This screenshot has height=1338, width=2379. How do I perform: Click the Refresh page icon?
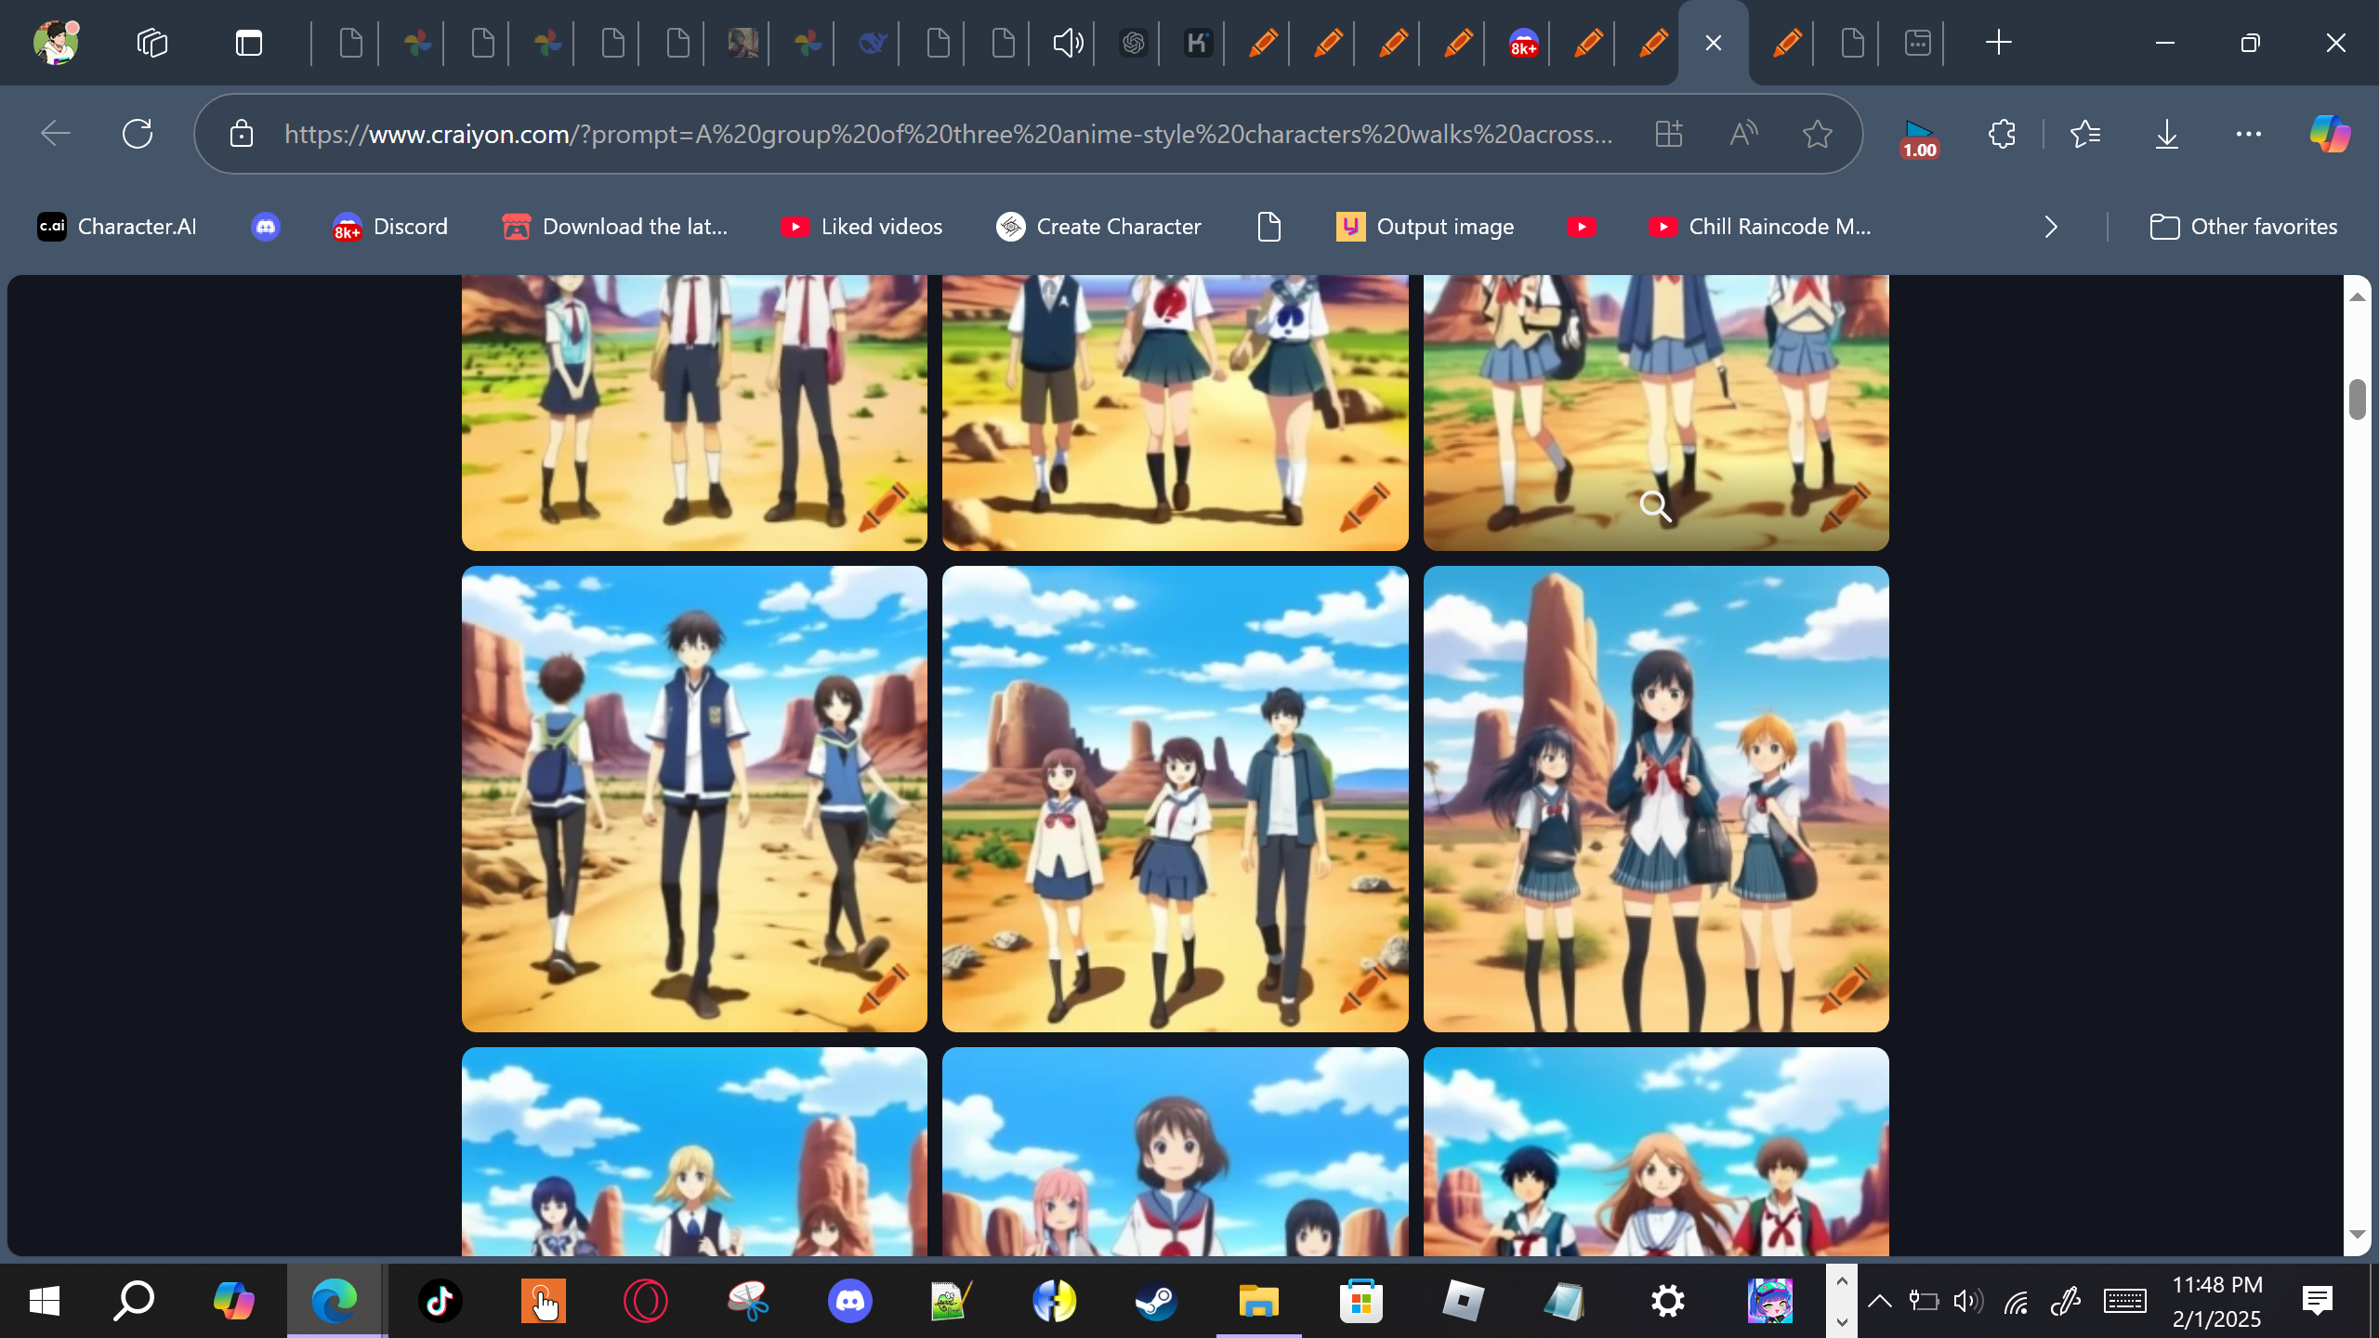pyautogui.click(x=138, y=134)
